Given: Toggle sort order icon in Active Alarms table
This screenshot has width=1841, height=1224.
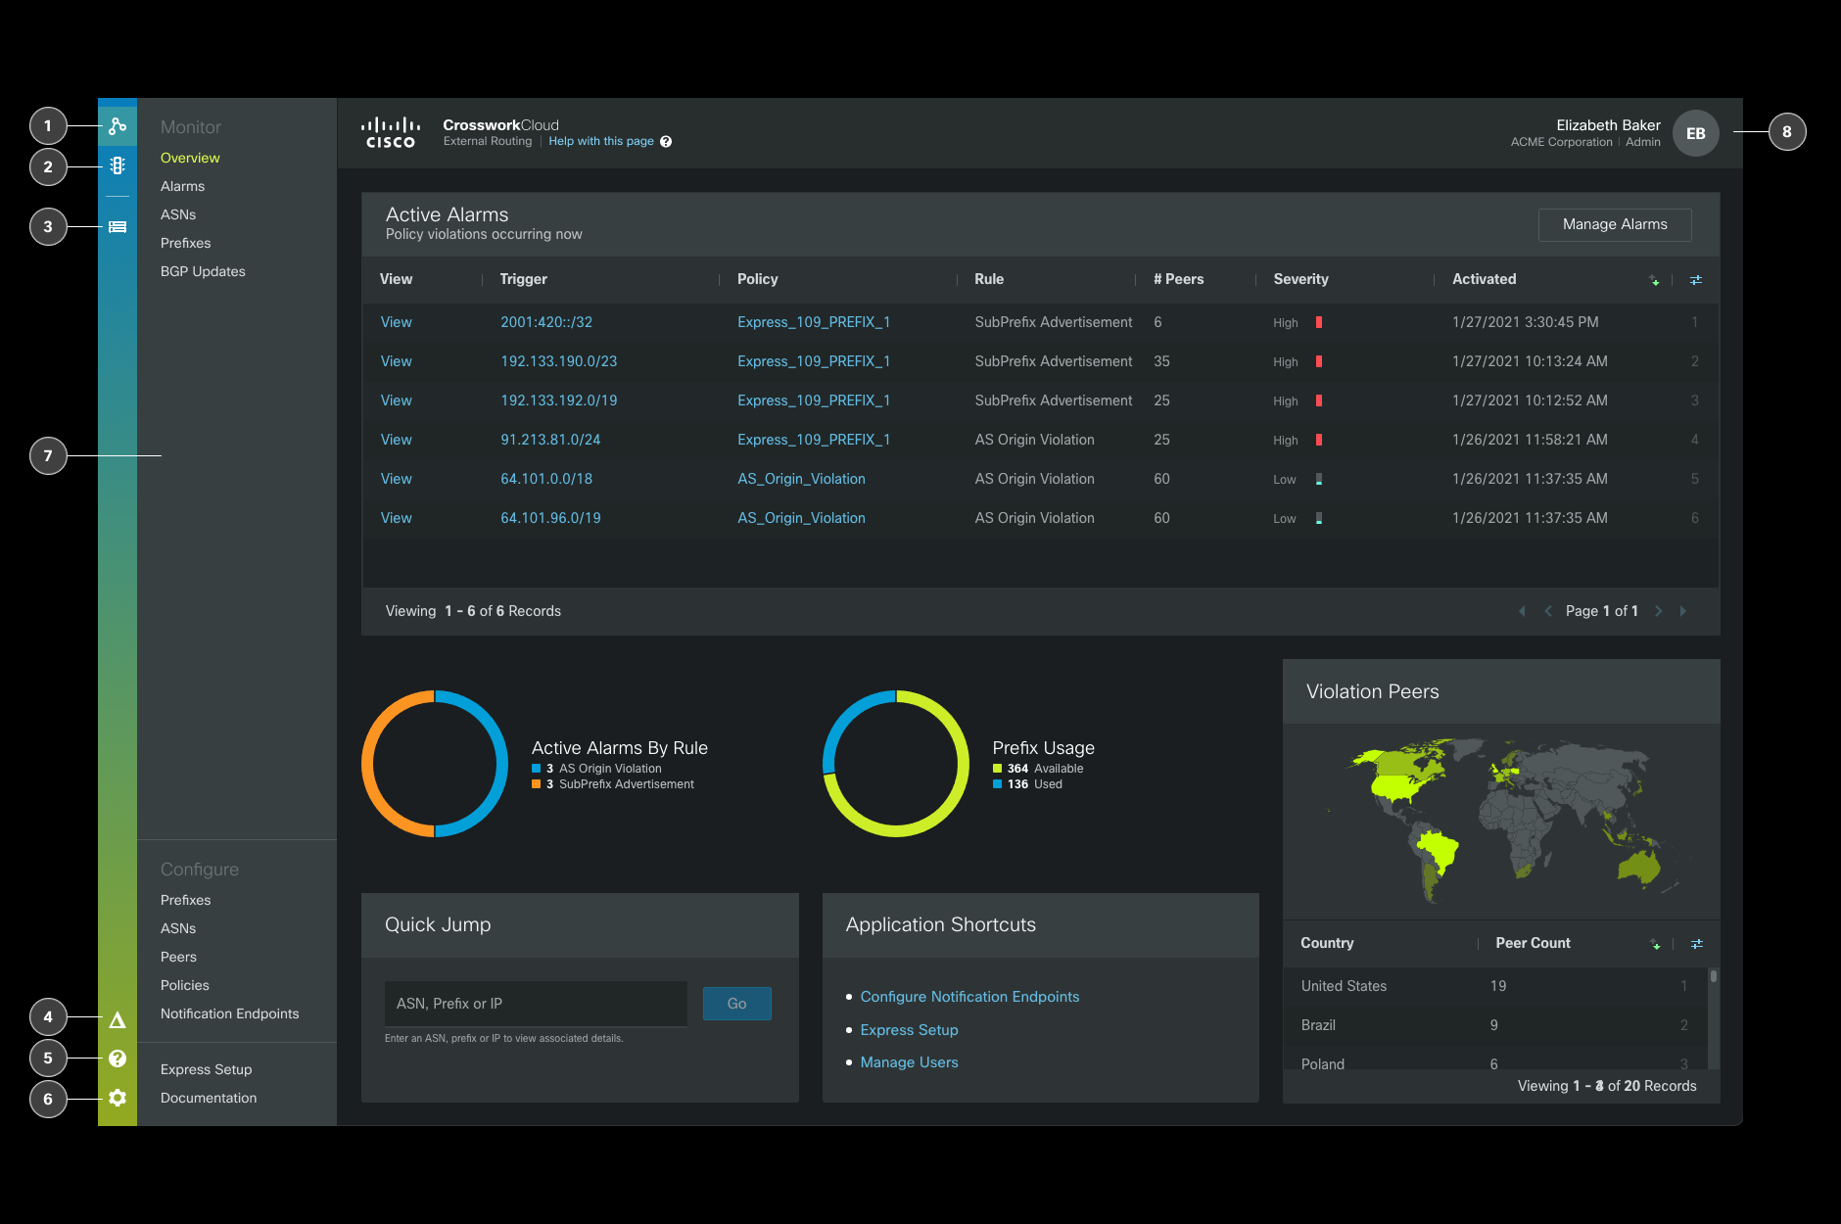Looking at the screenshot, I should pyautogui.click(x=1655, y=280).
